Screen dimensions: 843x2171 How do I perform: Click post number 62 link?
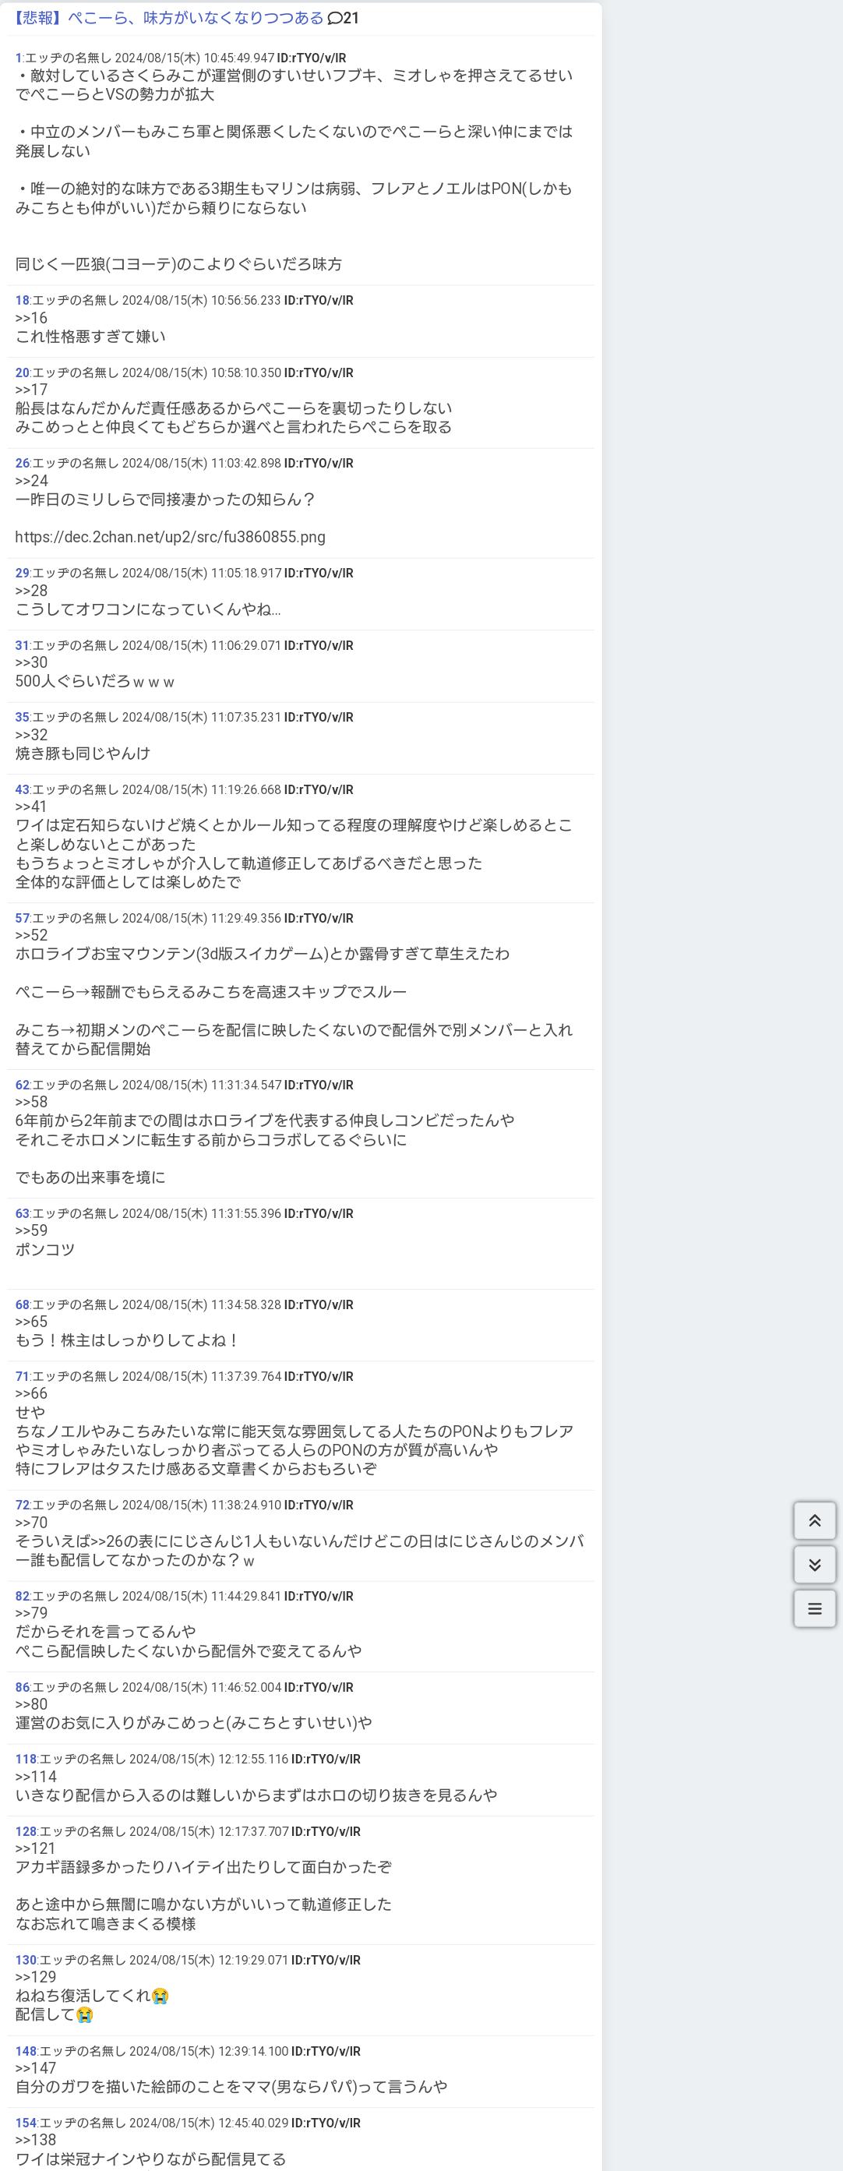22,1085
